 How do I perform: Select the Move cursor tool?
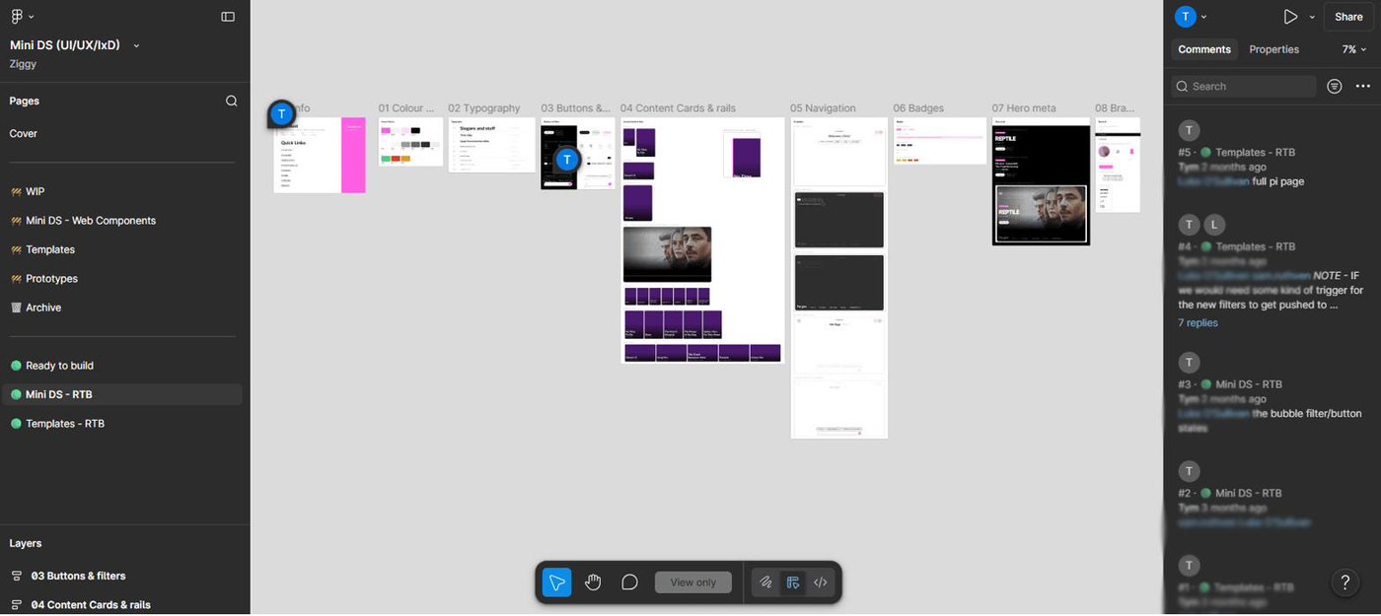click(x=557, y=582)
